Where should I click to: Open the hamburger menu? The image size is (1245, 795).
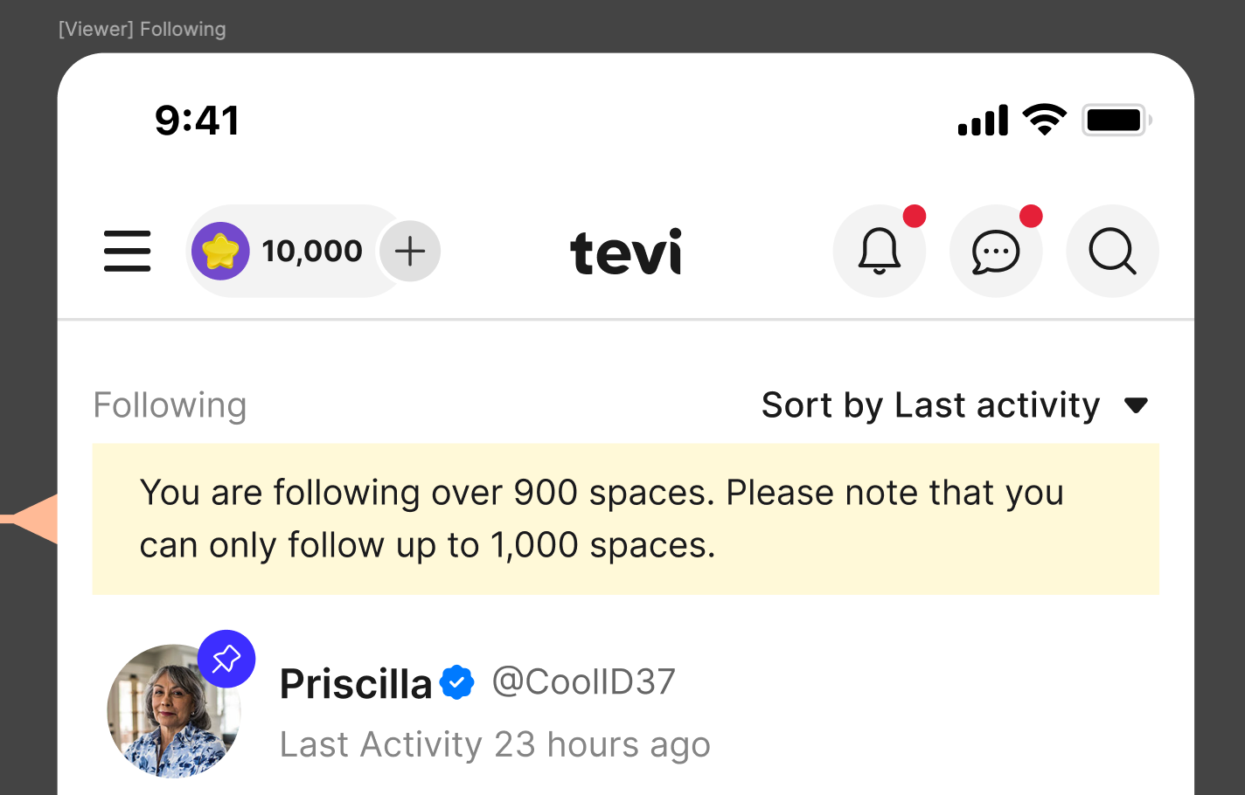point(127,251)
